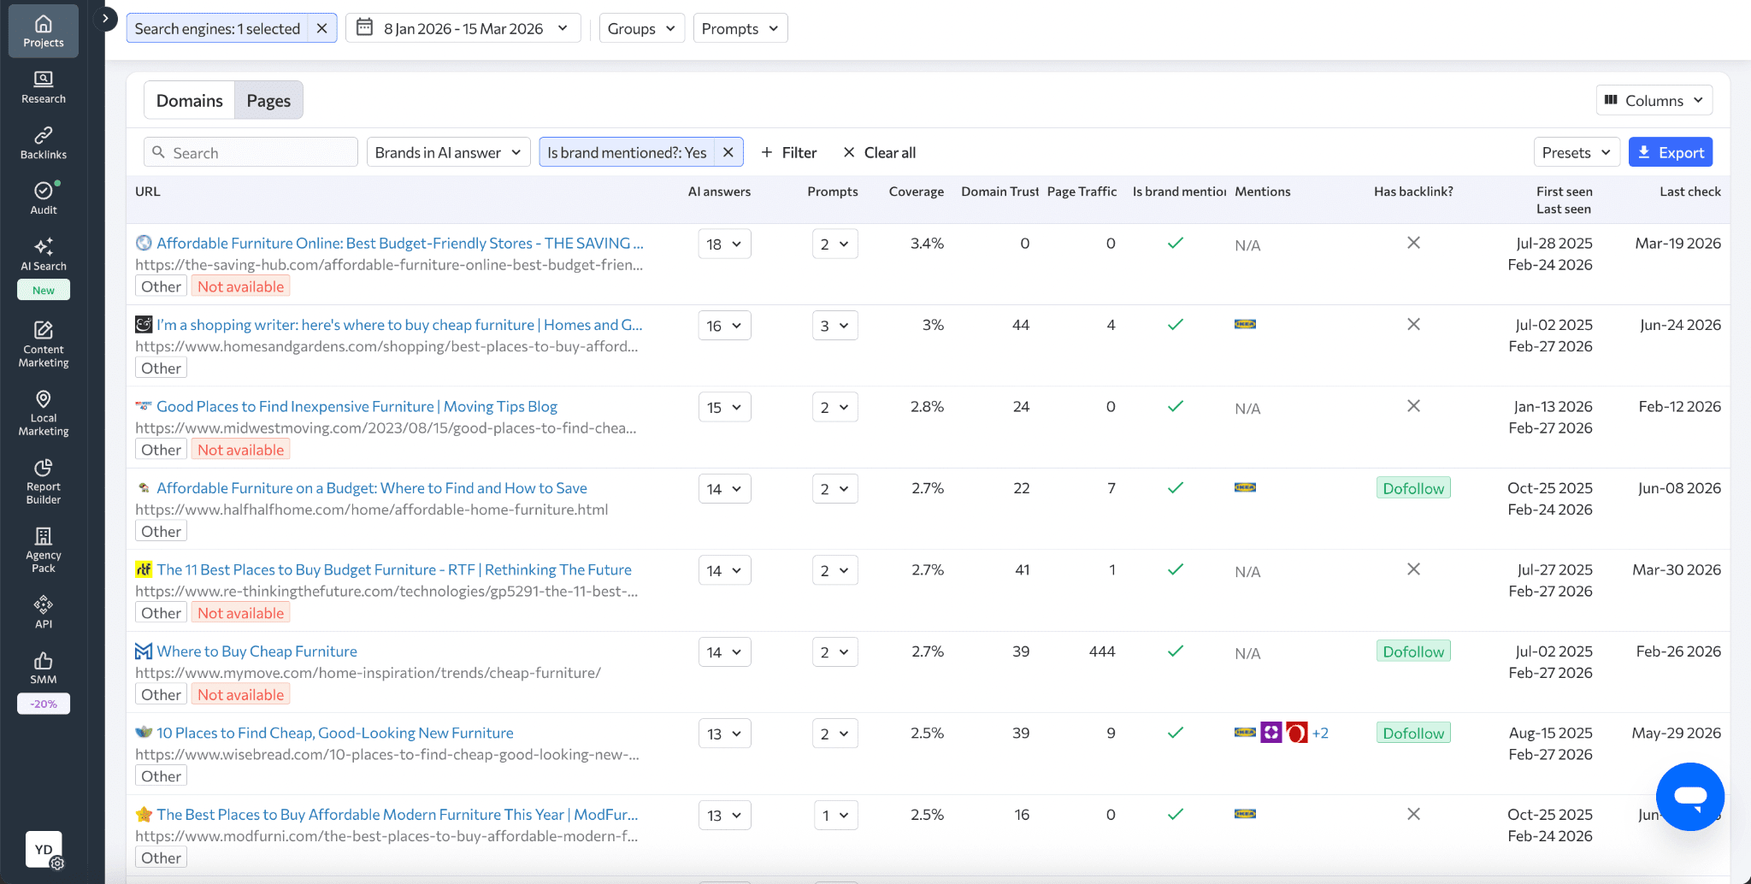Open AI Search section

pyautogui.click(x=44, y=255)
